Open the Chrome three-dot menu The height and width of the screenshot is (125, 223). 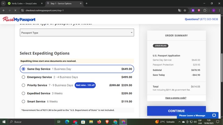coord(220,10)
